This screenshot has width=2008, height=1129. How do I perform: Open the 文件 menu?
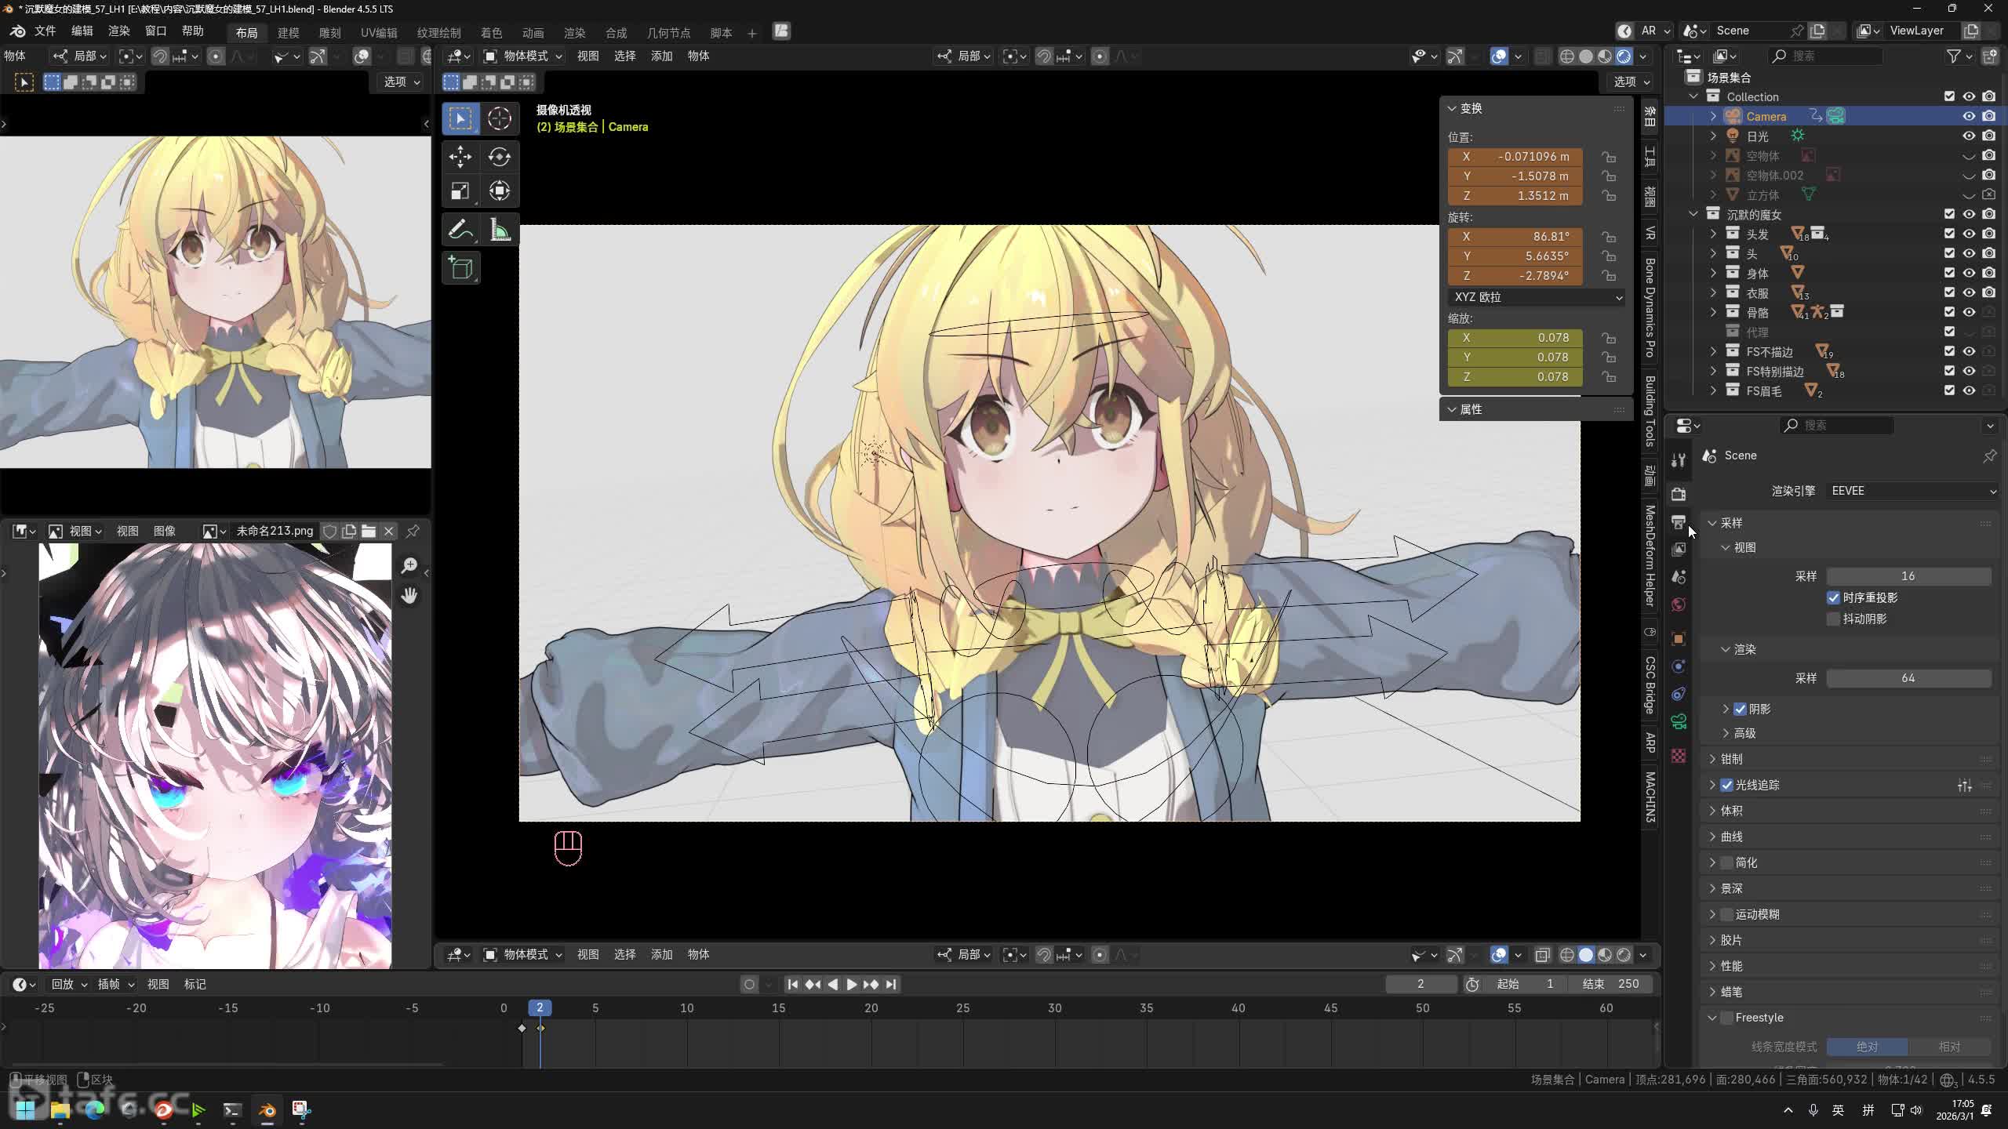tap(45, 31)
